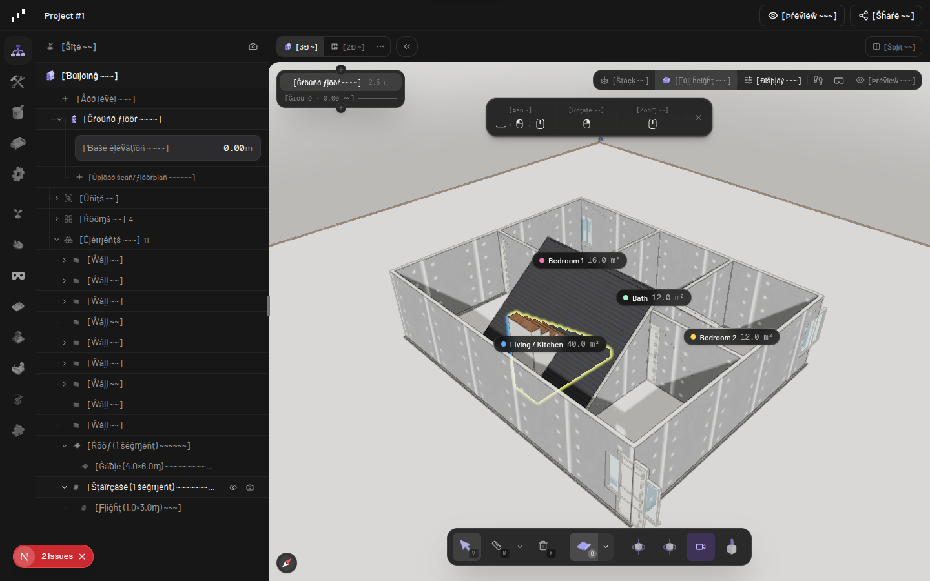The width and height of the screenshot is (930, 581).
Task: Collapse the Ground floor tree node
Action: [59, 119]
